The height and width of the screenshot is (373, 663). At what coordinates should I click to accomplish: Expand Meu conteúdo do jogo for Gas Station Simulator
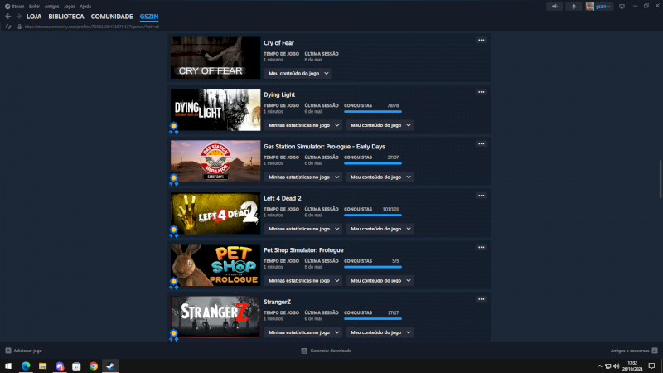[380, 177]
